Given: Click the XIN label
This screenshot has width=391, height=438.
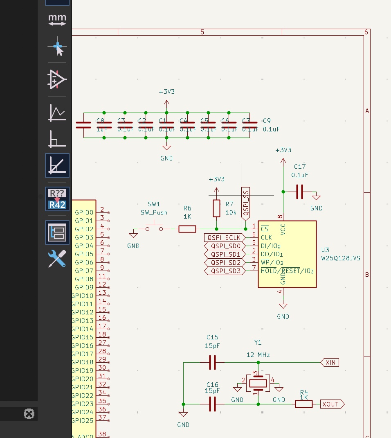Looking at the screenshot, I should coord(330,363).
